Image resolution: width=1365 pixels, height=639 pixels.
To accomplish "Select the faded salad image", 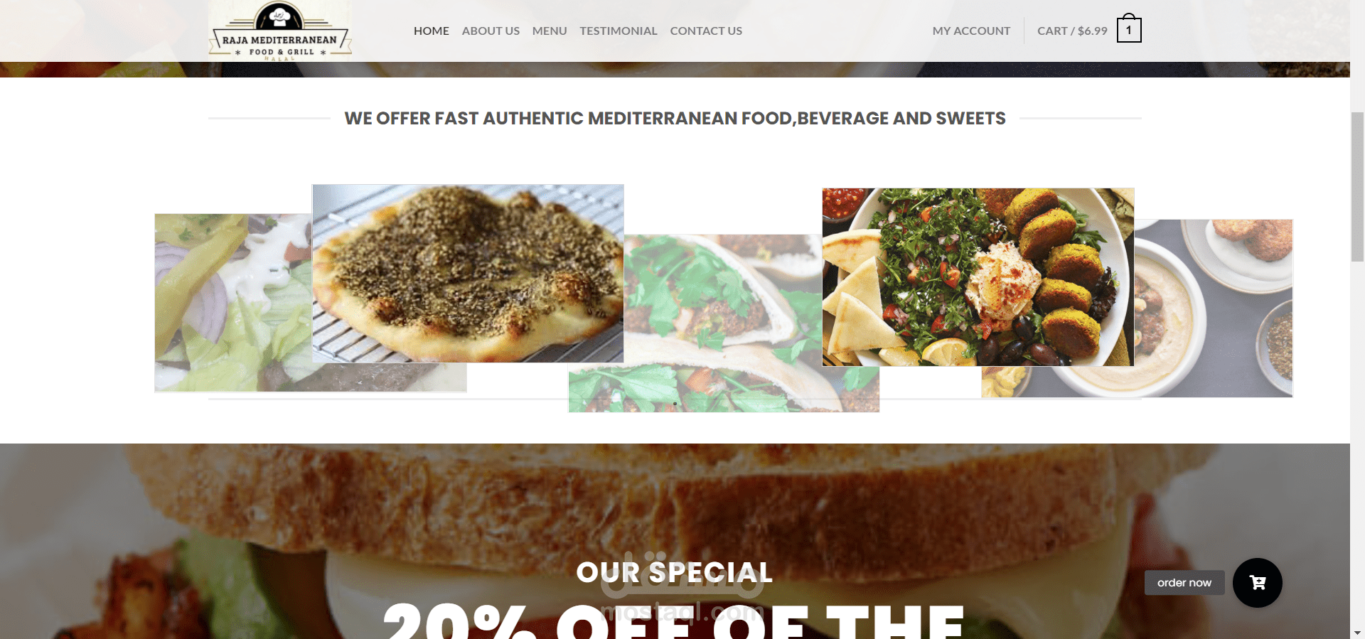I will pyautogui.click(x=233, y=303).
